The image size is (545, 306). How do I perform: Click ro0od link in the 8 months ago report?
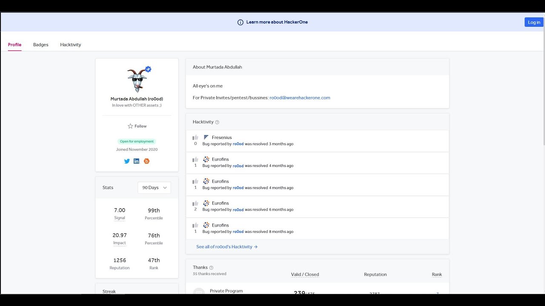[x=238, y=232]
